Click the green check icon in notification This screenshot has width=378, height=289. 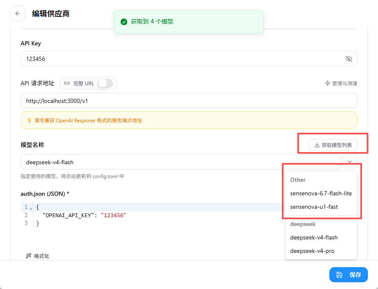[124, 22]
